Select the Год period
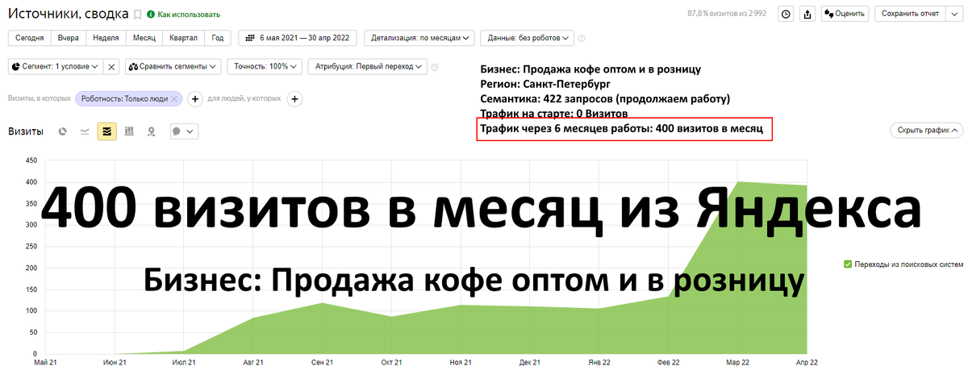Screen dimensions: 968x383 218,38
